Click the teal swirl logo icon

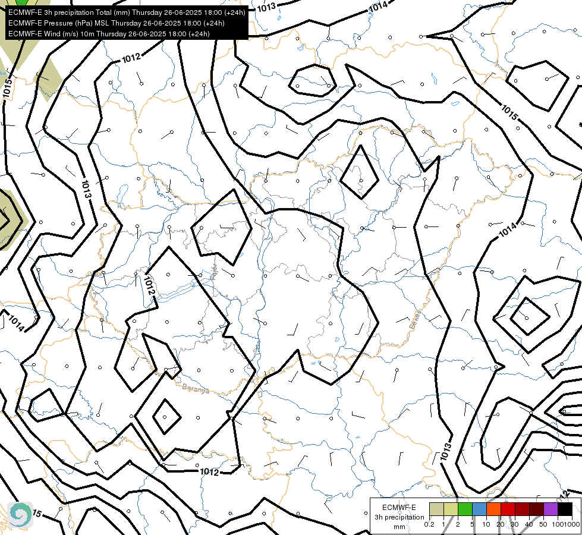point(20,514)
